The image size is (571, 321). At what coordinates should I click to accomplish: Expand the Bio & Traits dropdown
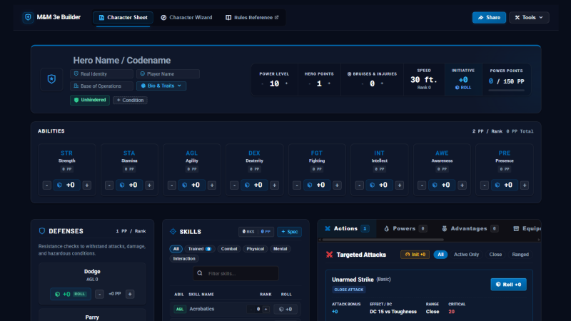pyautogui.click(x=161, y=86)
